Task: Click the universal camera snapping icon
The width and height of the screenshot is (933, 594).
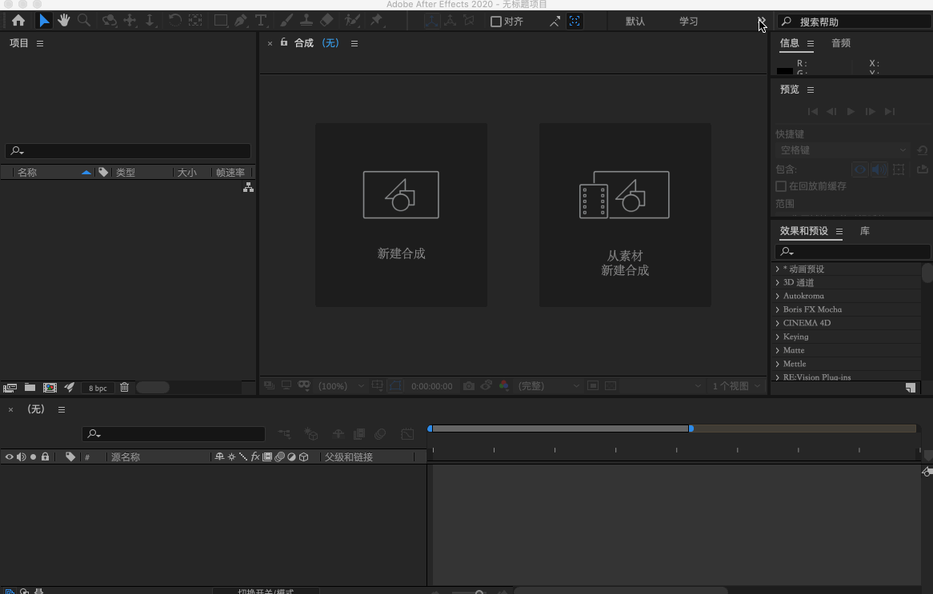Action: (x=575, y=22)
